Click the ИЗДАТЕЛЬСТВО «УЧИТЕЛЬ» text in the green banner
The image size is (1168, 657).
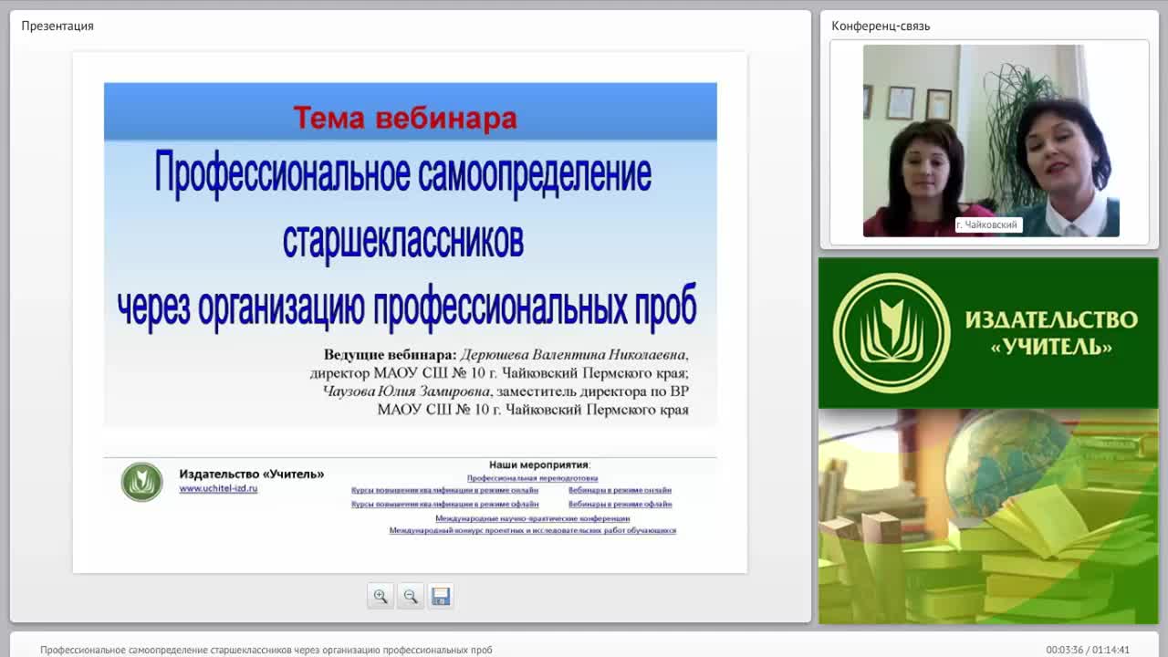(x=1051, y=333)
